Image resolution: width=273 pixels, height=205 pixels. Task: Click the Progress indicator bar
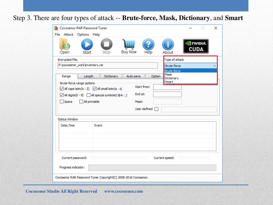[x=152, y=168]
